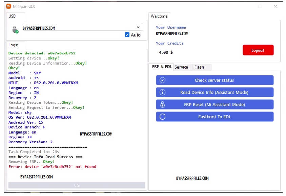
Task: Click the 'Your Username' label
Action: point(171,27)
